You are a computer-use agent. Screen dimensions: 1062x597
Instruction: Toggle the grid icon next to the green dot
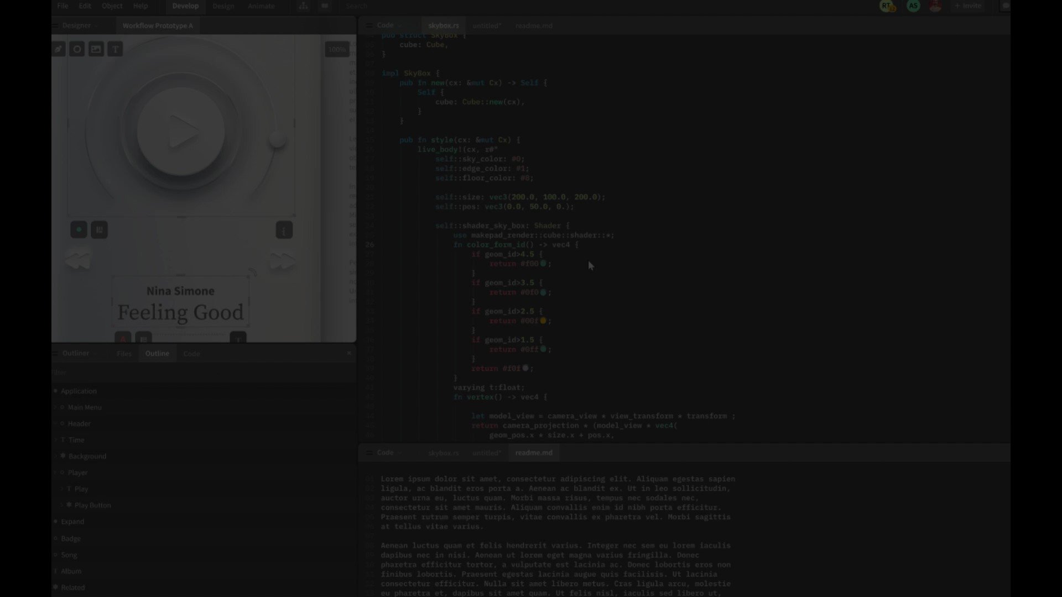[99, 229]
